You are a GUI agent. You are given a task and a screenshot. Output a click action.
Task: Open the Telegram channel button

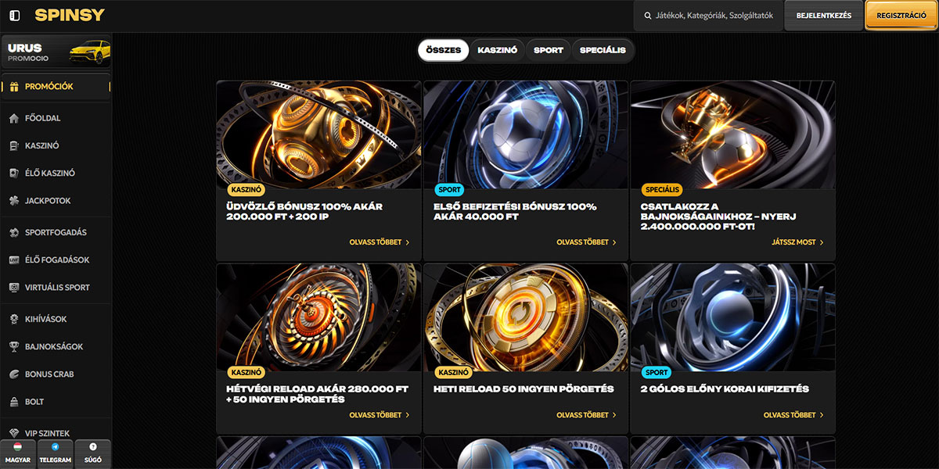[x=56, y=453]
